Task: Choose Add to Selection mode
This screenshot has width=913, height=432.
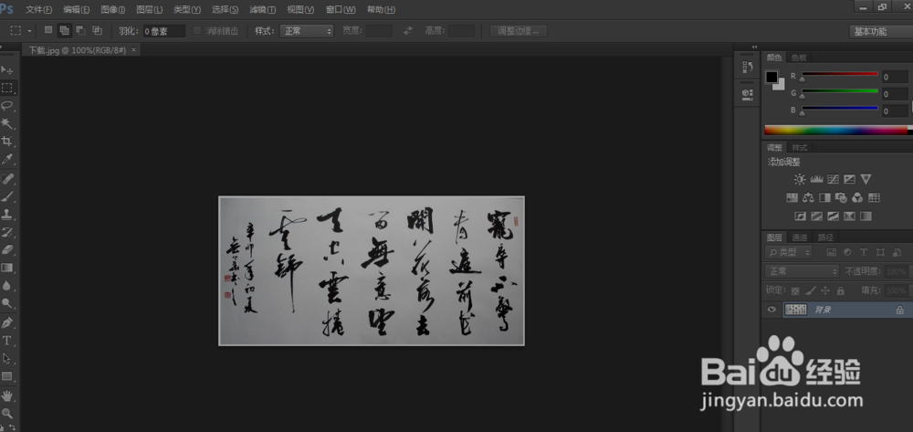Action: (65, 30)
